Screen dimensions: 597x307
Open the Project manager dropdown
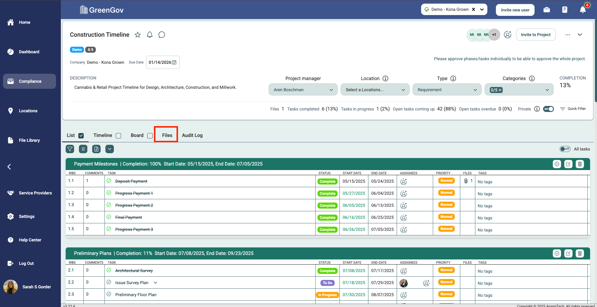[303, 90]
